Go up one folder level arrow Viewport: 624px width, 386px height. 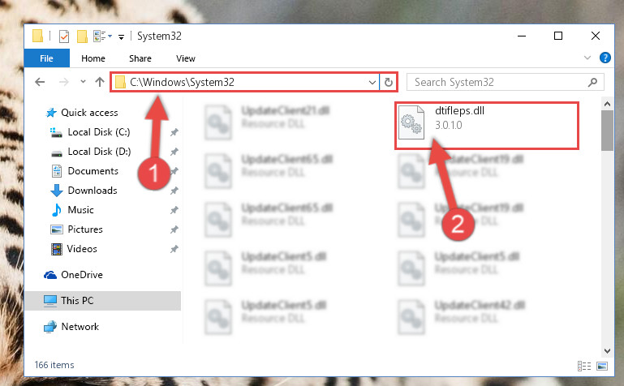[x=100, y=82]
